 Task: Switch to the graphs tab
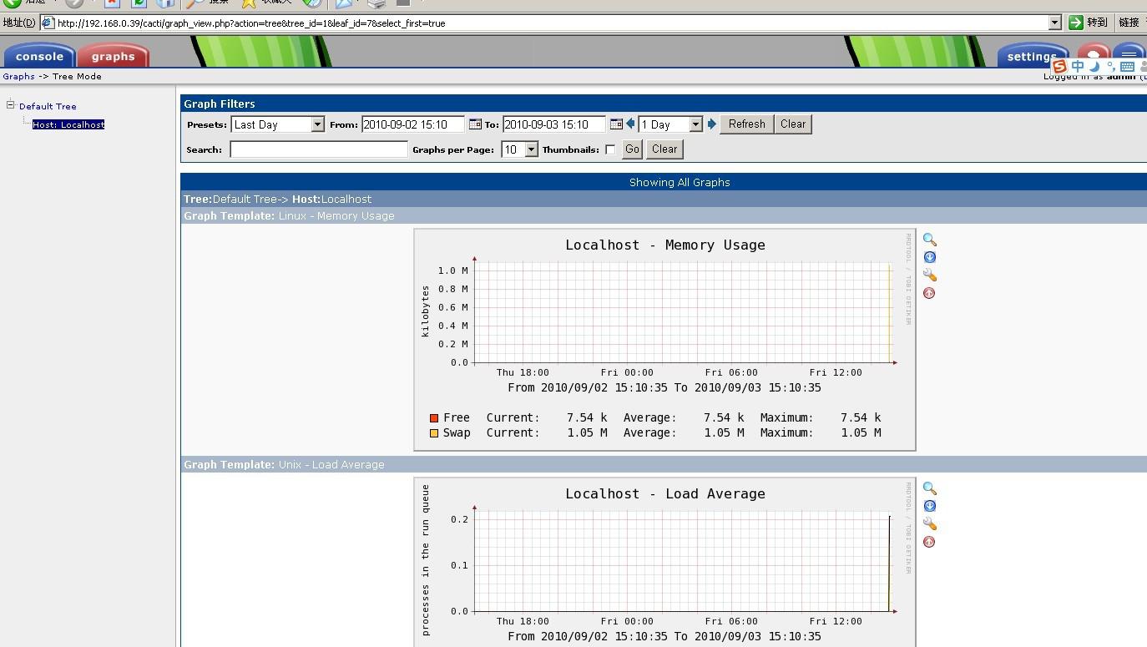[x=113, y=56]
